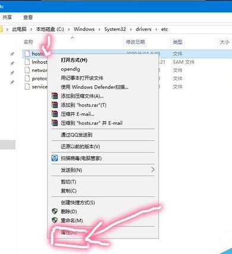Viewport: 232px width, 254px height.
Task: Navigate to drivers in the breadcrumb
Action: click(x=143, y=29)
